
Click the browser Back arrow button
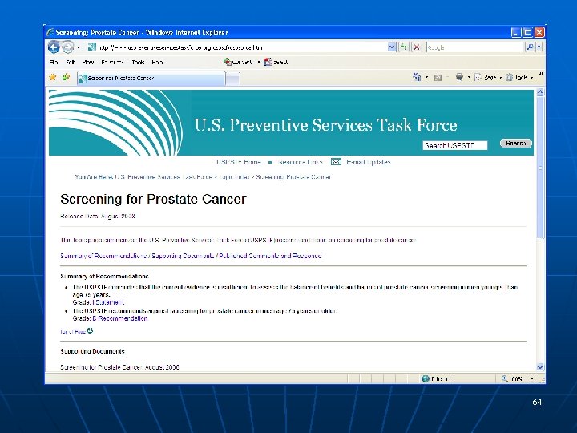54,47
